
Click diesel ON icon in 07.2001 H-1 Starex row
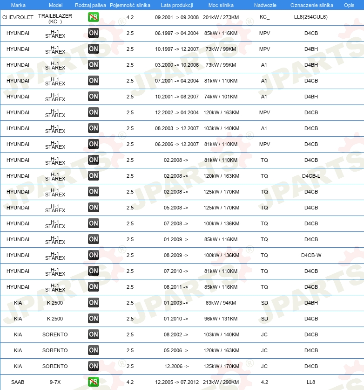tap(94, 81)
